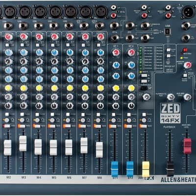Click the M6 channel fader cap
This screenshot has width=196, height=196.
pos(69,147)
